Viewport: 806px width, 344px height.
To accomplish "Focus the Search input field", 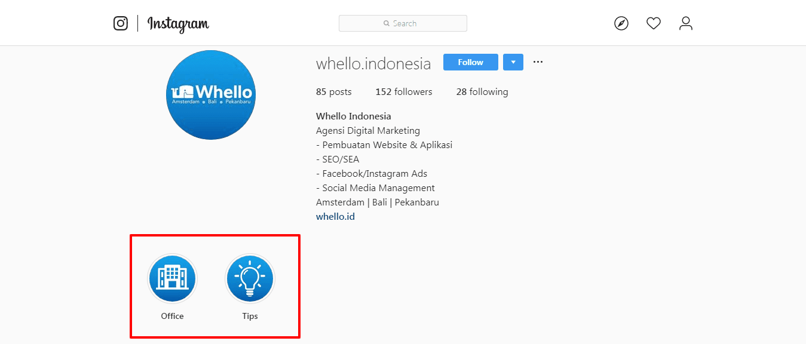I will 403,23.
